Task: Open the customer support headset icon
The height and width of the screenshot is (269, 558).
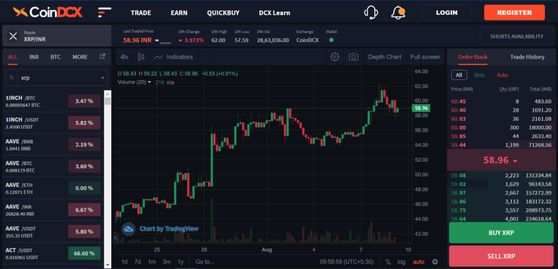Action: [x=371, y=13]
